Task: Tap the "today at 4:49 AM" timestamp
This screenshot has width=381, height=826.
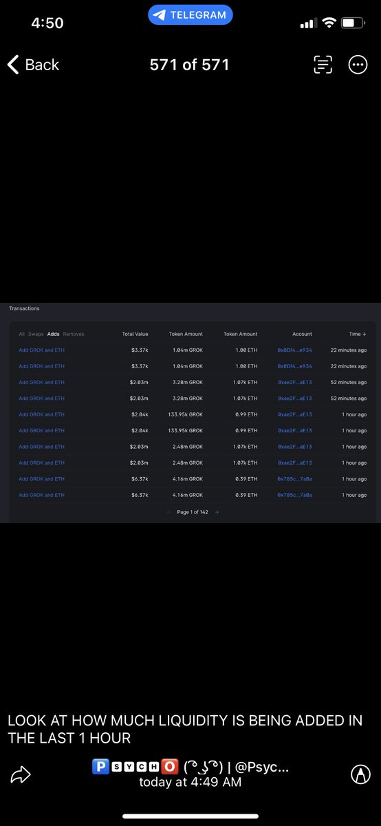Action: (190, 782)
